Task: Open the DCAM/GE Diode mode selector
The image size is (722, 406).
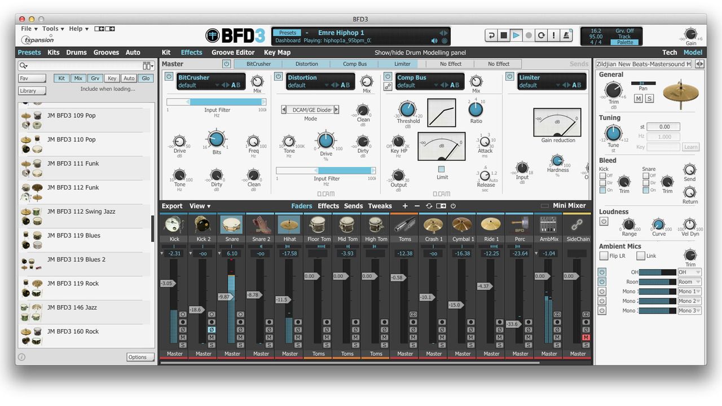Action: click(310, 110)
